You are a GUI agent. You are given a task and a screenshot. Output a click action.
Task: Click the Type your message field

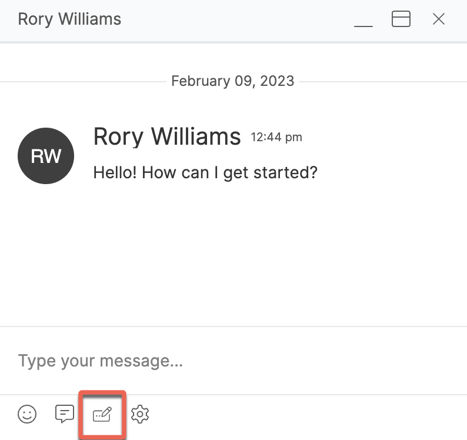[x=233, y=361]
